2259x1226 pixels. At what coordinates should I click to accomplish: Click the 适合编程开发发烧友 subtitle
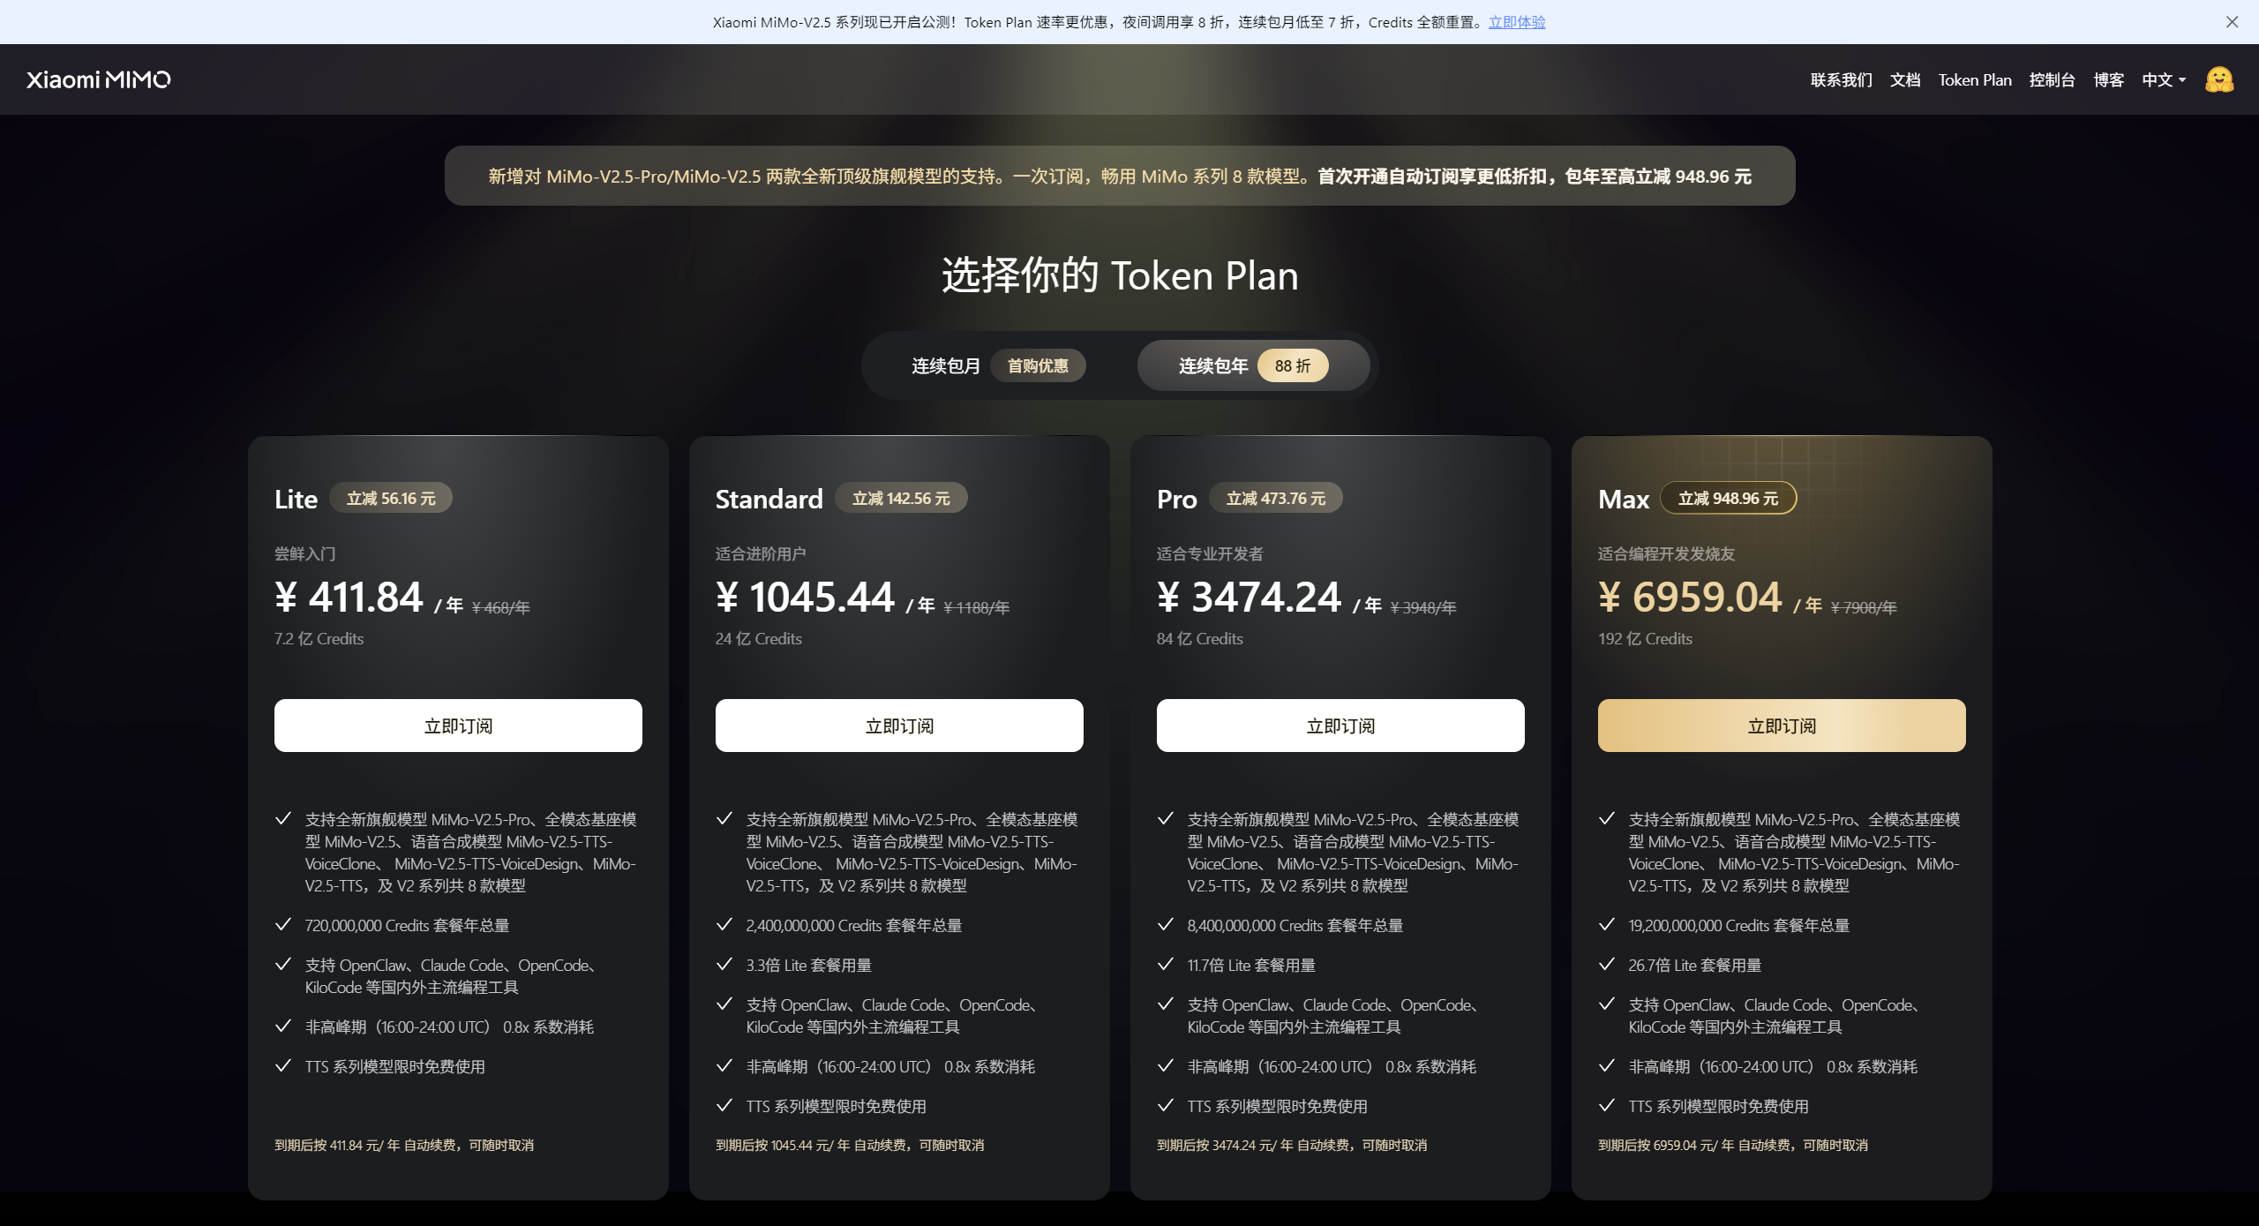pyautogui.click(x=1666, y=553)
